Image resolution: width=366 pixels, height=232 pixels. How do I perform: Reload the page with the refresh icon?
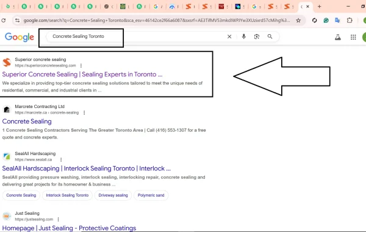pos(4,21)
